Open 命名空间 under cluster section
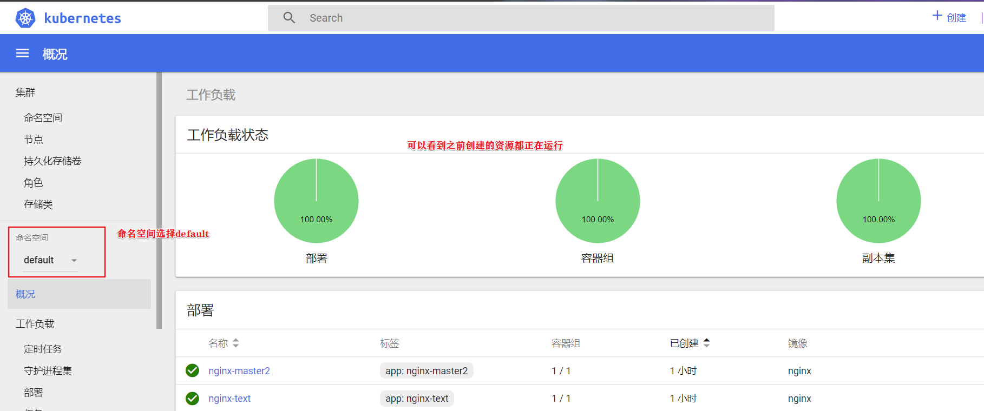 (x=43, y=118)
